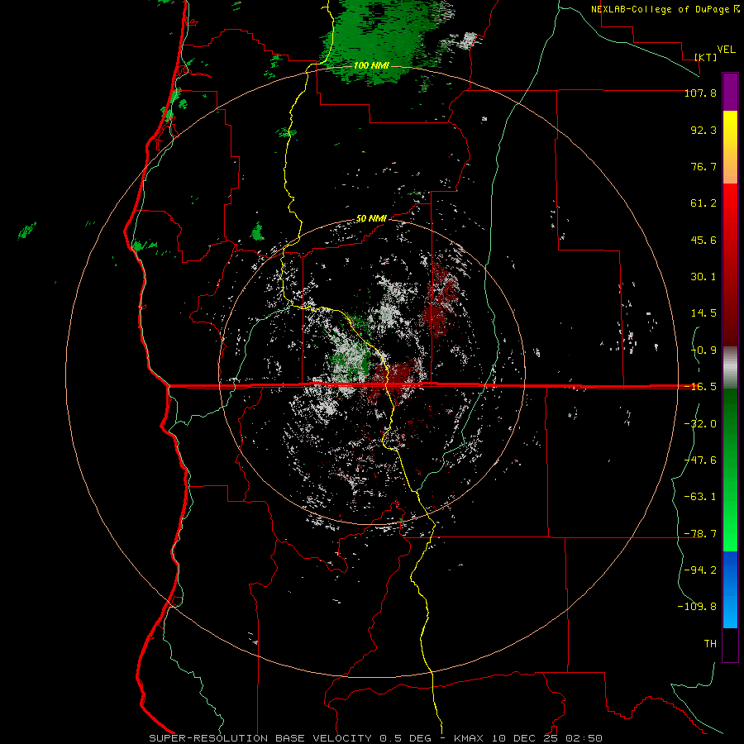Click the NEXLAB-College of DuPage credit text

(x=661, y=9)
